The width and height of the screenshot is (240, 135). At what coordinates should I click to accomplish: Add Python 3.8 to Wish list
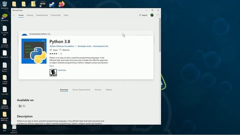click(64, 50)
